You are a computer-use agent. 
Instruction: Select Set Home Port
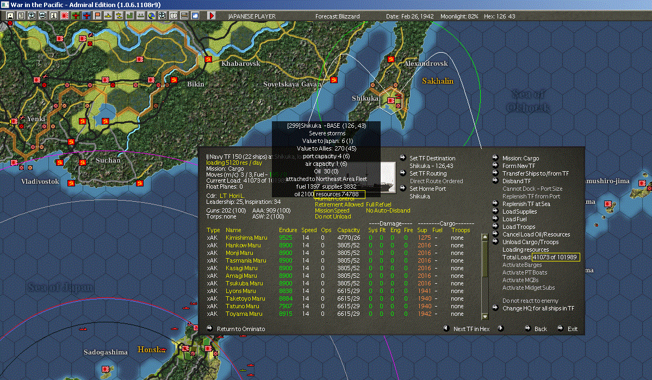[x=427, y=189]
